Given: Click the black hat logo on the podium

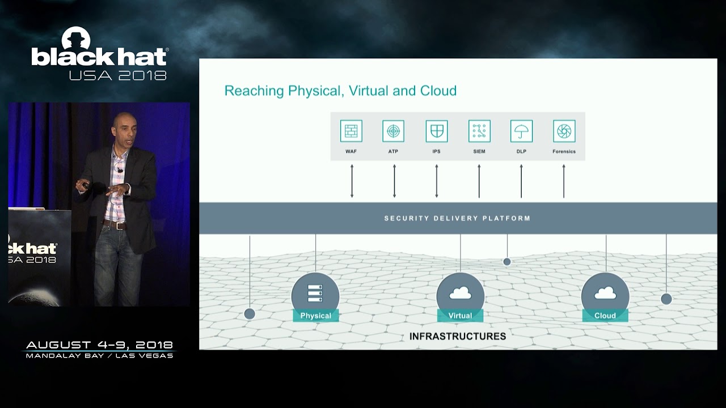Looking at the screenshot, I should (33, 248).
